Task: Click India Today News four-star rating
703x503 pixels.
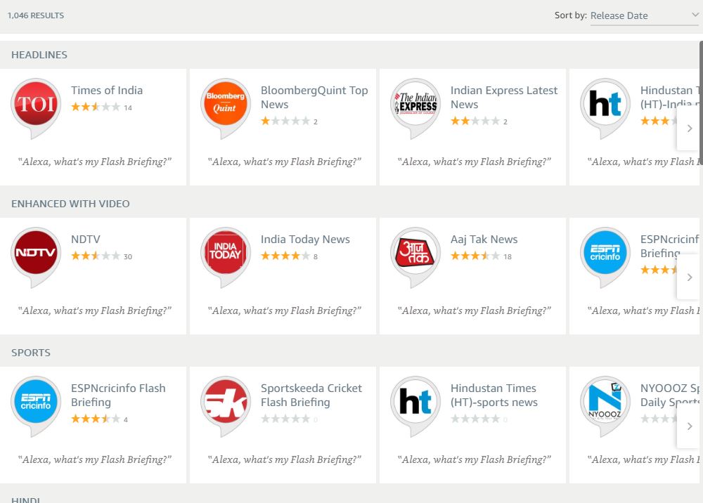Action: pyautogui.click(x=285, y=256)
